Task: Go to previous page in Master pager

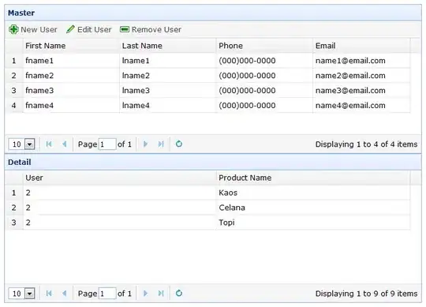Action: (65, 144)
